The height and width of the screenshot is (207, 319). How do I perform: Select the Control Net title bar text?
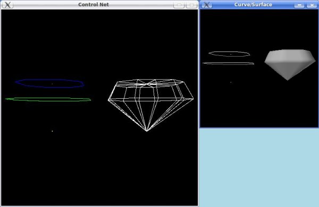tap(94, 4)
